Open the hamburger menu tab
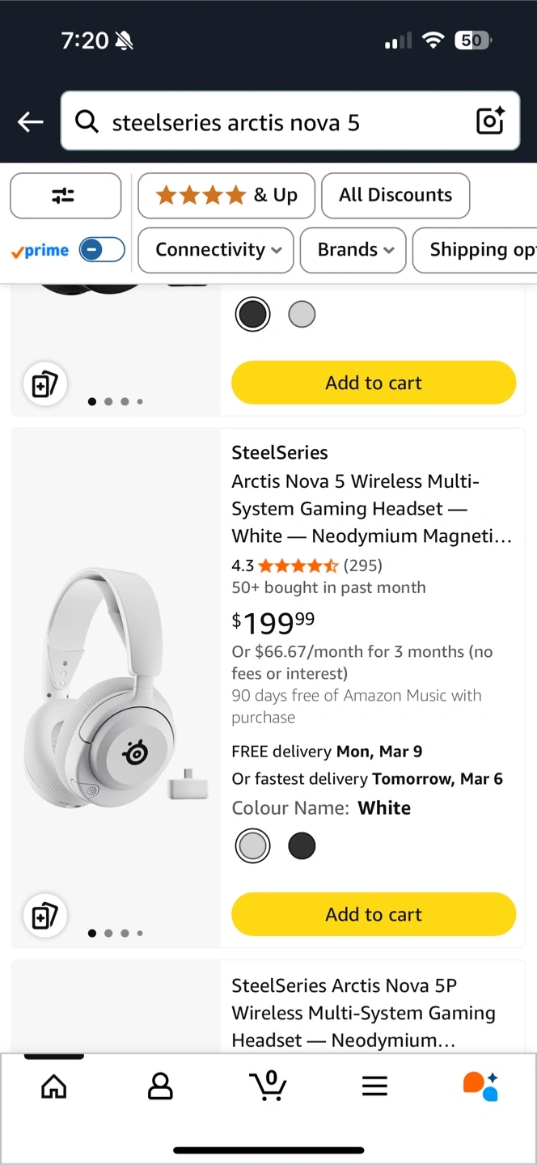537x1165 pixels. coord(374,1086)
